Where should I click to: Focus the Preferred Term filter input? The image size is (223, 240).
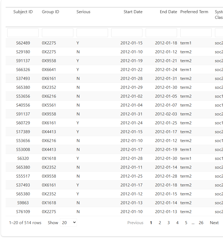pos(196,33)
